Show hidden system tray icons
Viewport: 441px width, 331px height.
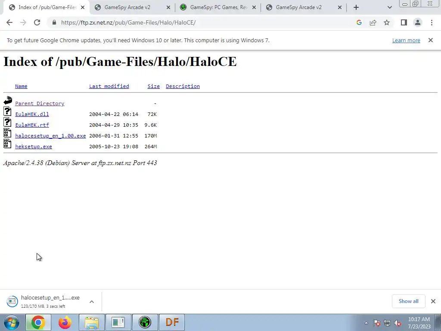point(366,323)
